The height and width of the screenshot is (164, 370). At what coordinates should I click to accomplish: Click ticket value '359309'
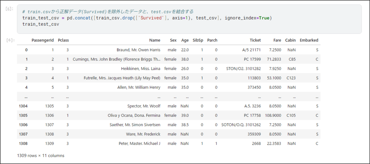pos(254,134)
